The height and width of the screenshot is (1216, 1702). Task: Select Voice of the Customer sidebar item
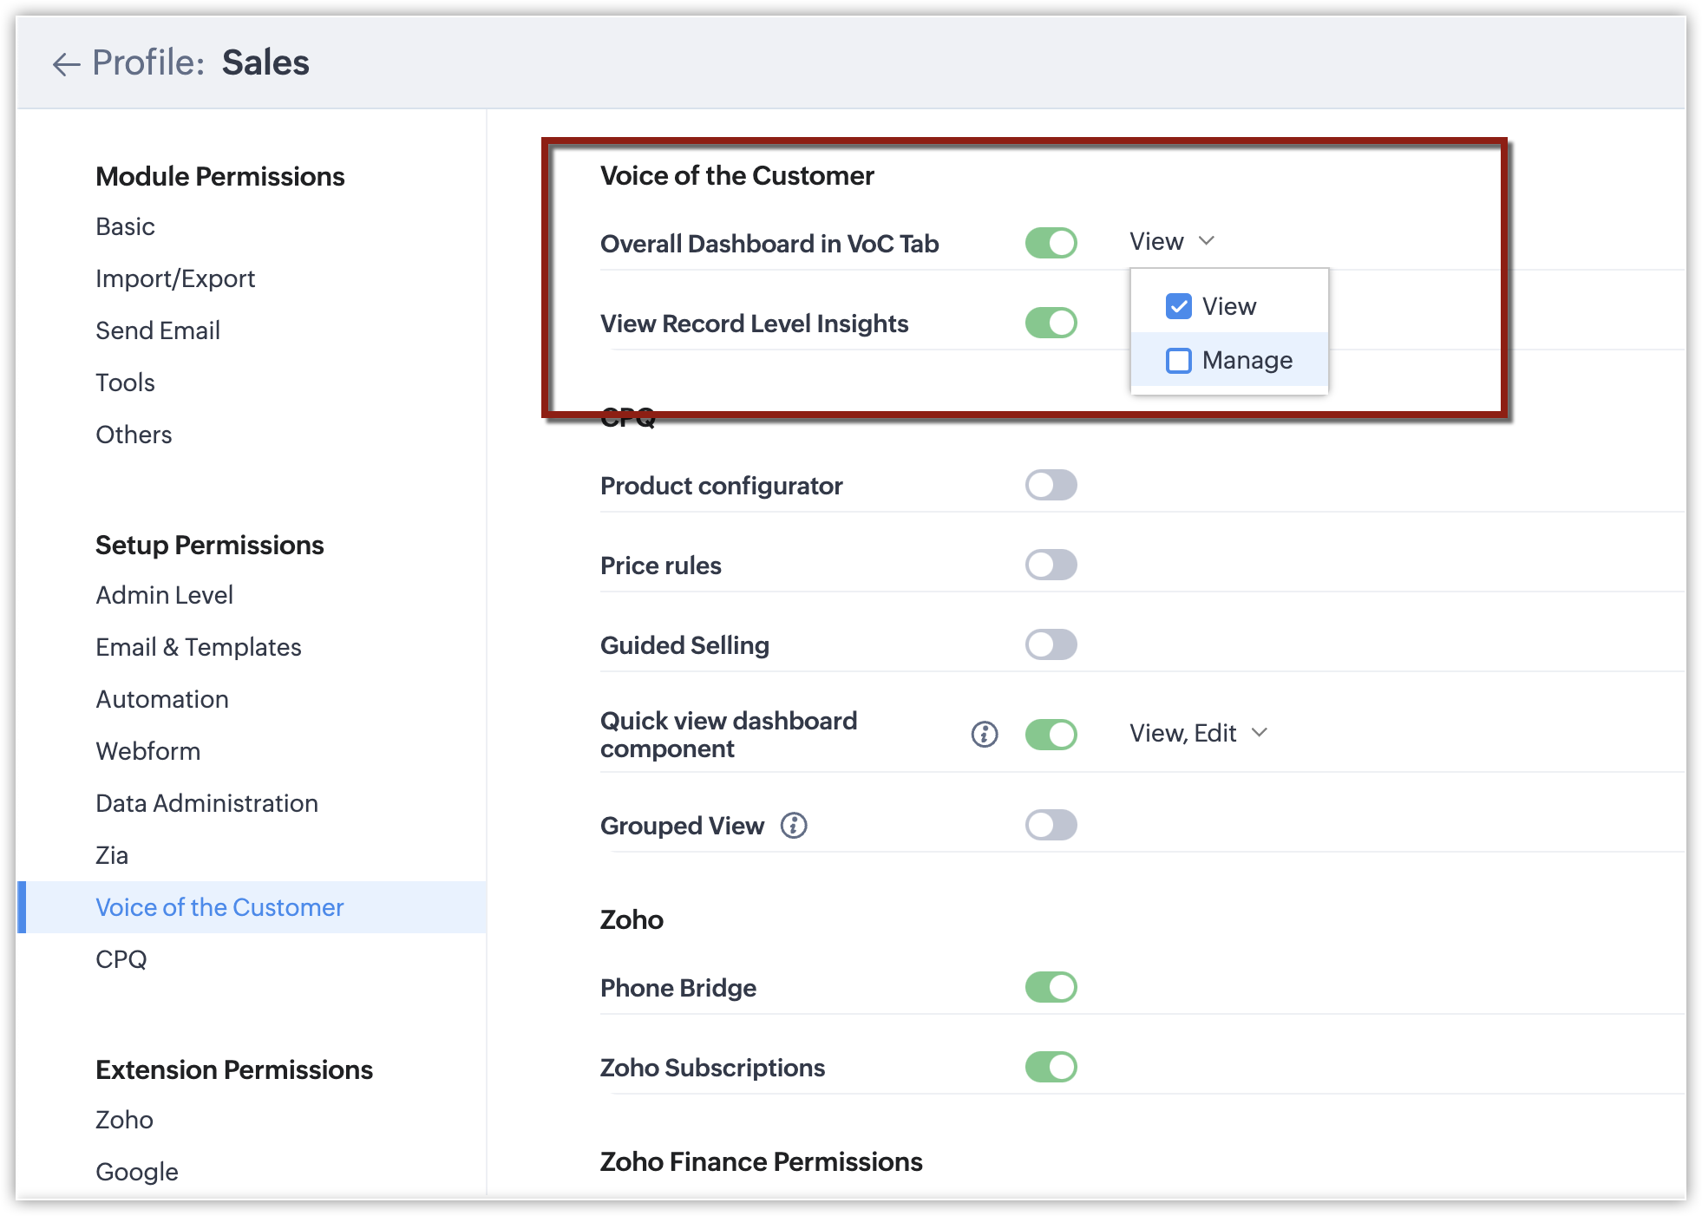(x=219, y=907)
